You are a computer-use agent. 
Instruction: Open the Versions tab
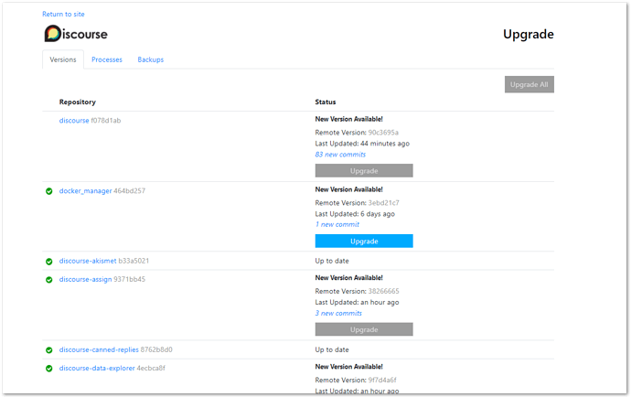point(63,59)
